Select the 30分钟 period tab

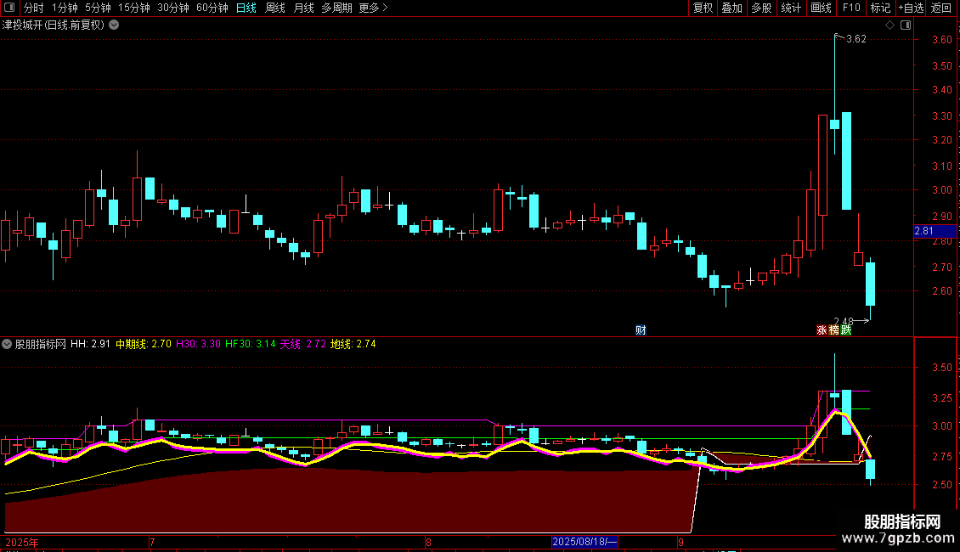pos(173,8)
